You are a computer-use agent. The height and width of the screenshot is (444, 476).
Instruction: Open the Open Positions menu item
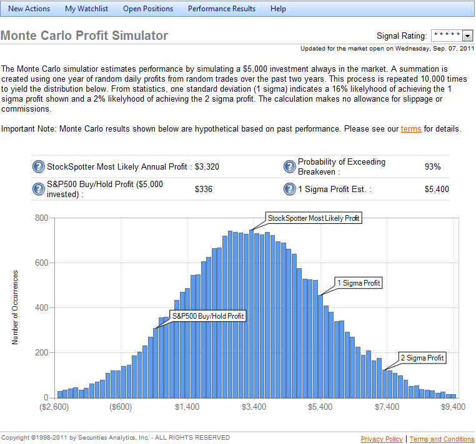148,9
